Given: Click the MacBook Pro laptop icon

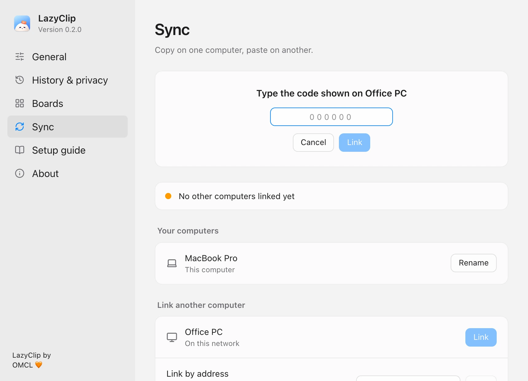Looking at the screenshot, I should [172, 263].
